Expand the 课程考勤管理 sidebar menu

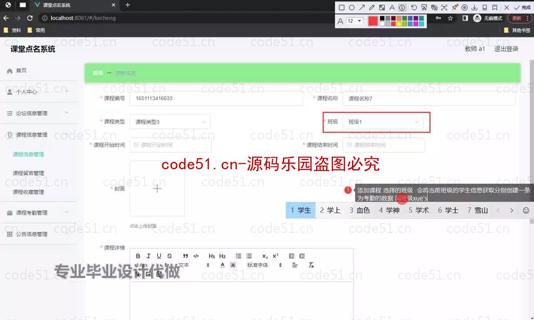[39, 213]
